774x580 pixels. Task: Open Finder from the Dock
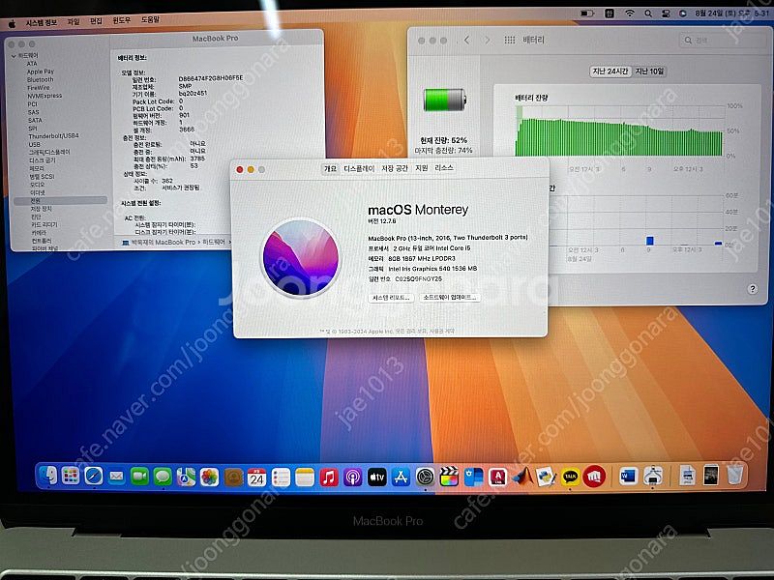(x=47, y=476)
